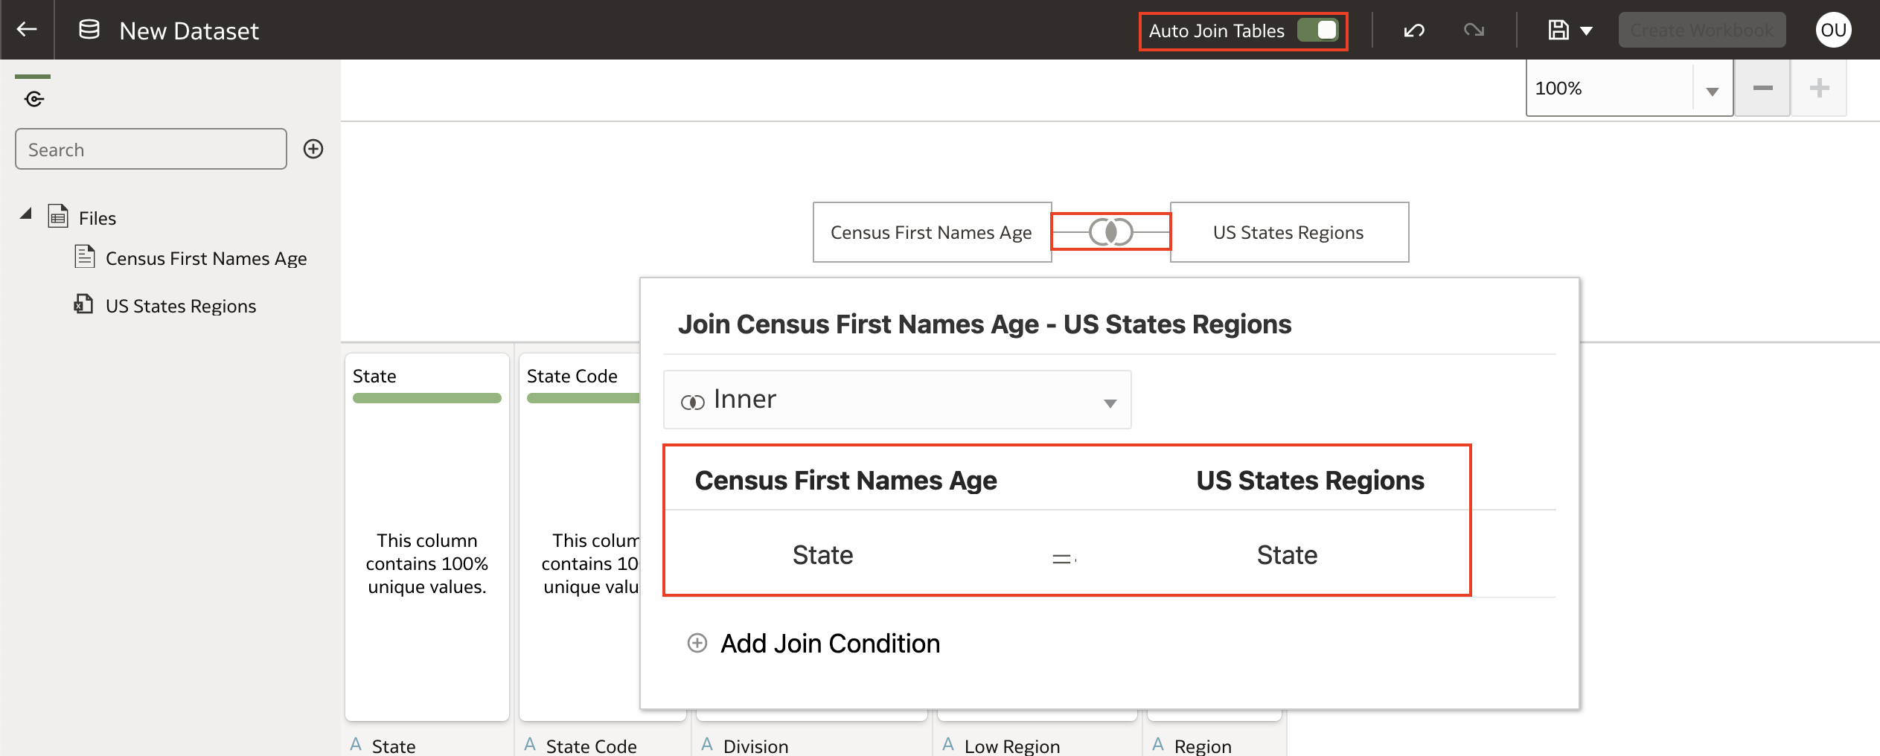Click the save disk icon
Screen dimensions: 1880x756
click(x=1558, y=31)
